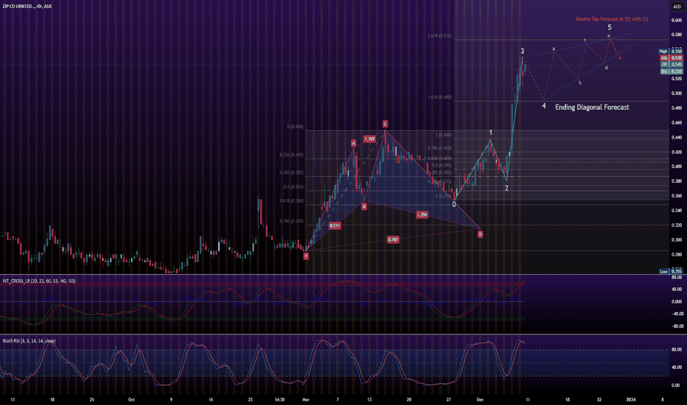Click the -80.00 level on WT_CROSS axis
Image resolution: width=687 pixels, height=405 pixels.
point(676,326)
